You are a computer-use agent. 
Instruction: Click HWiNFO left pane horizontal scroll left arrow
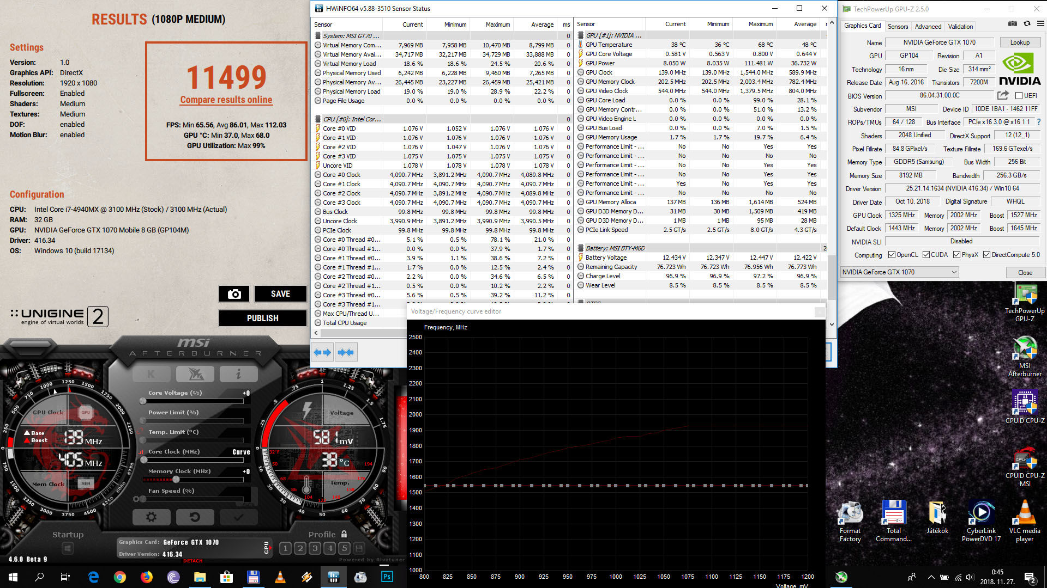[316, 333]
